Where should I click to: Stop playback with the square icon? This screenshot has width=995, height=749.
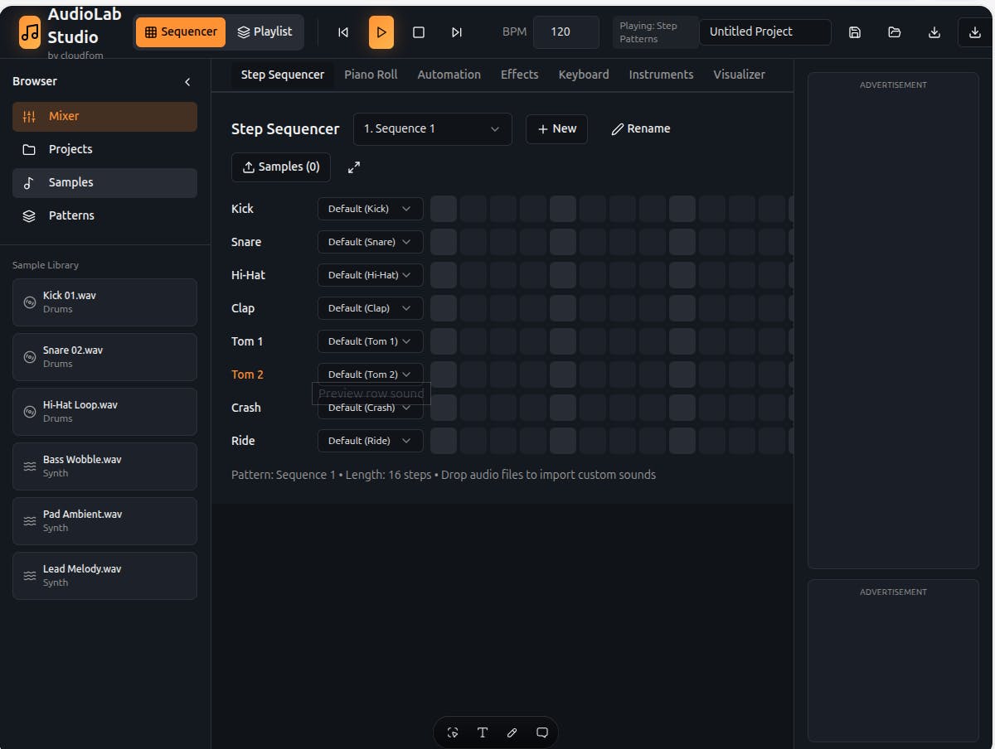[x=419, y=32]
